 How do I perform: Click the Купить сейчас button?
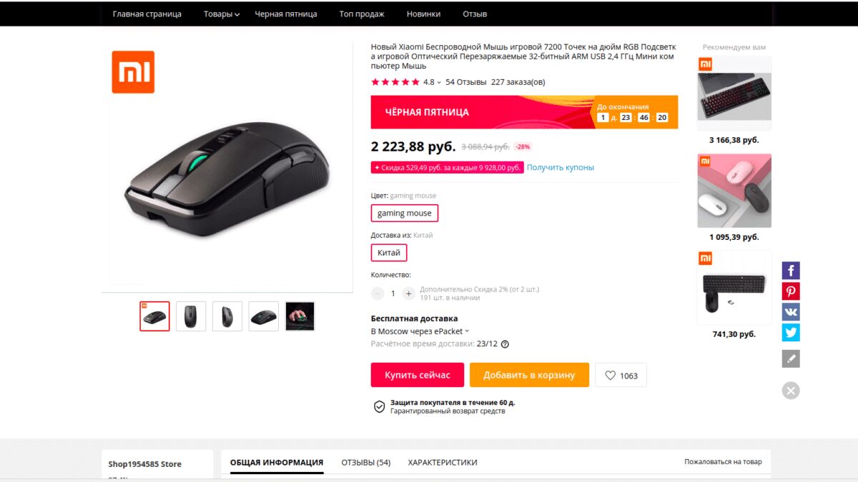click(418, 376)
